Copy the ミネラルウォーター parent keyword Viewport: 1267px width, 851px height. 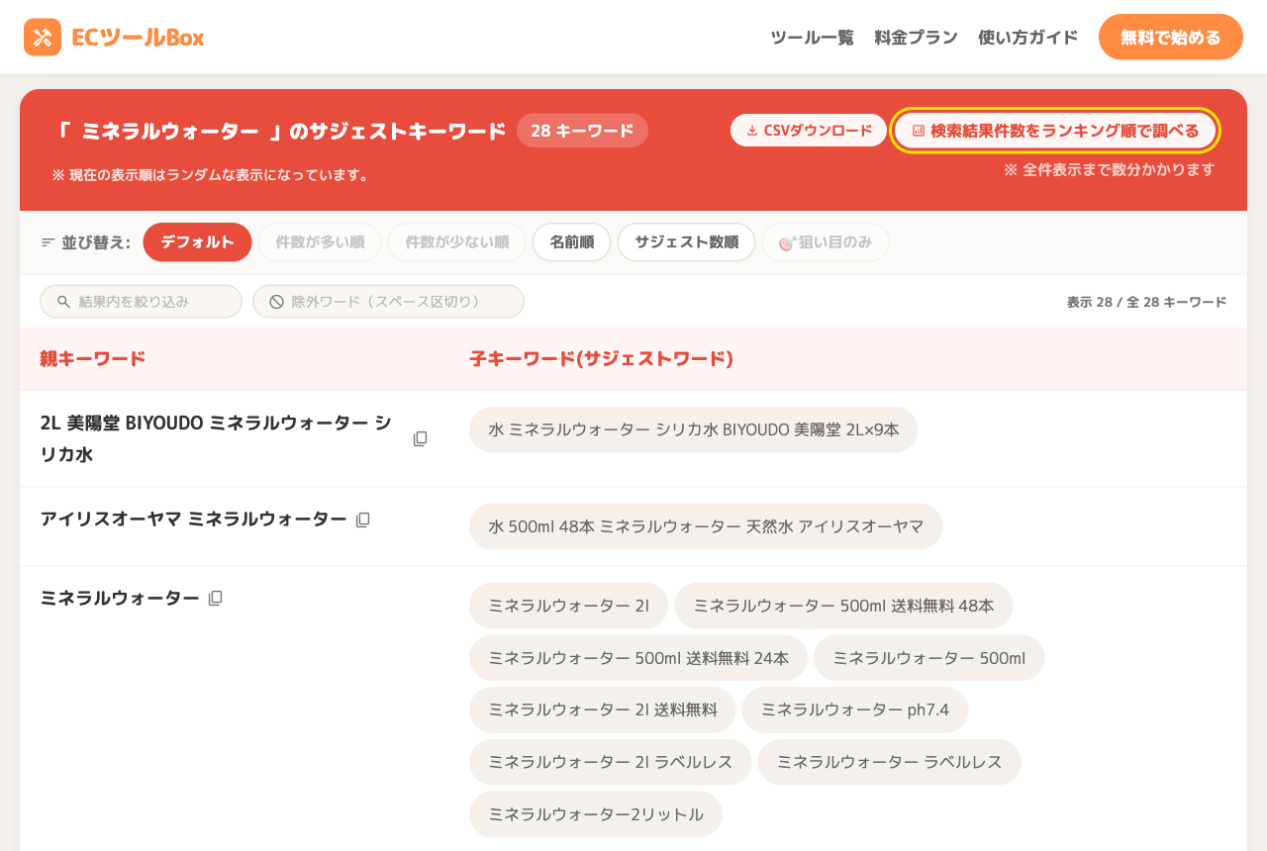[x=216, y=598]
